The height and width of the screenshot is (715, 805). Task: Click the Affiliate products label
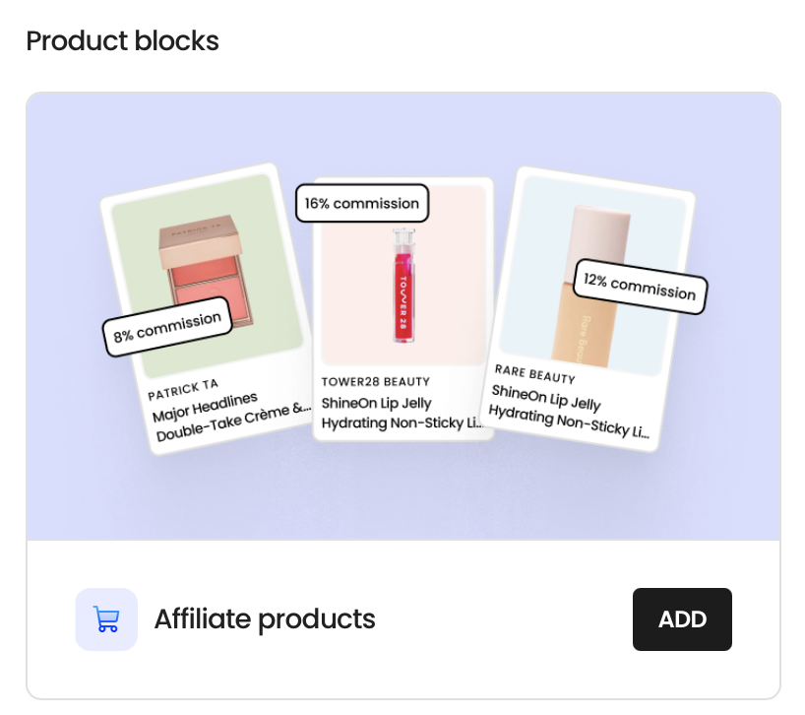pyautogui.click(x=265, y=618)
